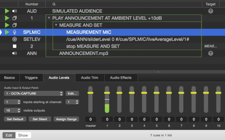
Task: Click the Set Silent button
Action: tap(40, 119)
